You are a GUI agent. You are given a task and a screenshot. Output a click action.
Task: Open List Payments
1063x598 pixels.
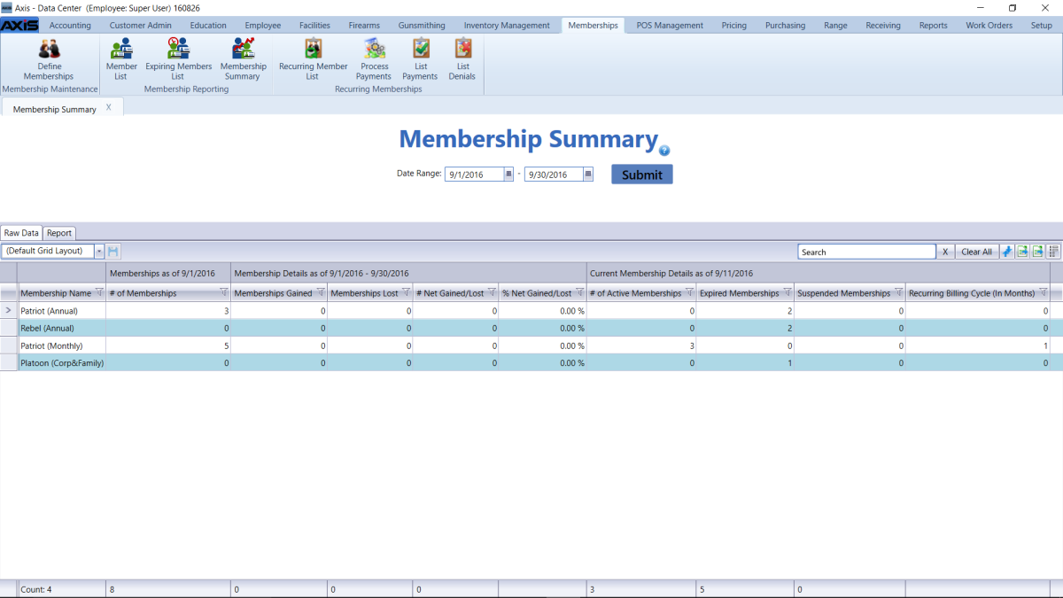click(421, 59)
